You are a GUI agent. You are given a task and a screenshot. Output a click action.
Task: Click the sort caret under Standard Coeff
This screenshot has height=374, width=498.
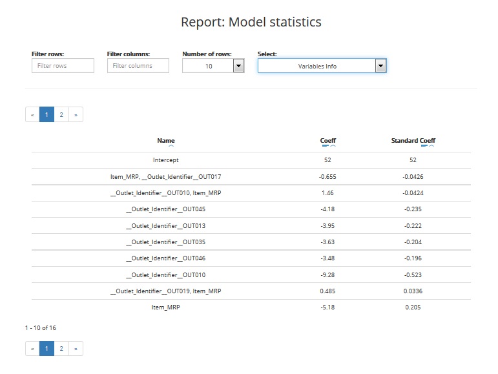coord(431,147)
